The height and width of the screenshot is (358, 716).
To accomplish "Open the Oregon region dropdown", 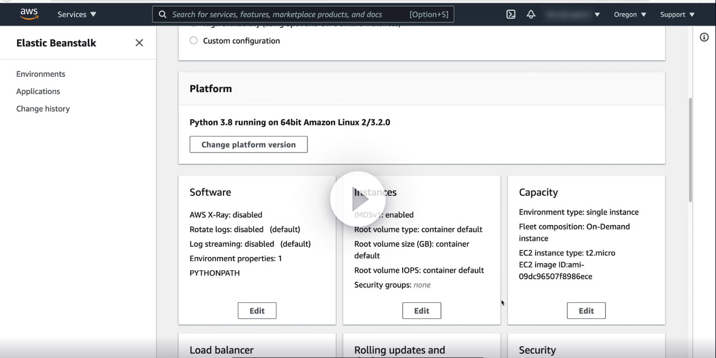I will coord(630,14).
